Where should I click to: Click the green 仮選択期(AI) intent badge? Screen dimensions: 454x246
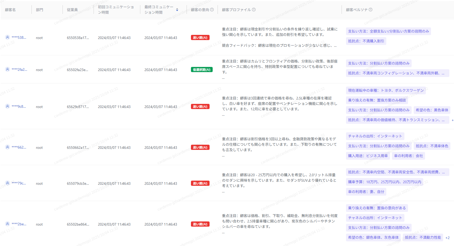point(202,70)
